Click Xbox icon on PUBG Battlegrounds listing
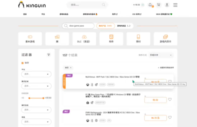Image resolution: width=197 pixels, height=127 pixels. point(88,121)
